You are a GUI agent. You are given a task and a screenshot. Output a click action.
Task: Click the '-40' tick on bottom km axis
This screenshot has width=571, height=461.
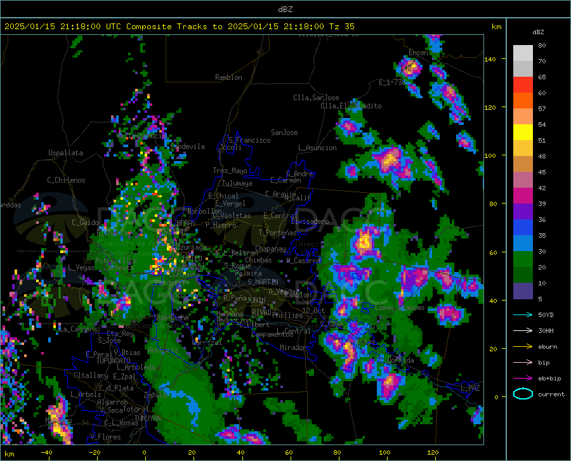point(46,453)
